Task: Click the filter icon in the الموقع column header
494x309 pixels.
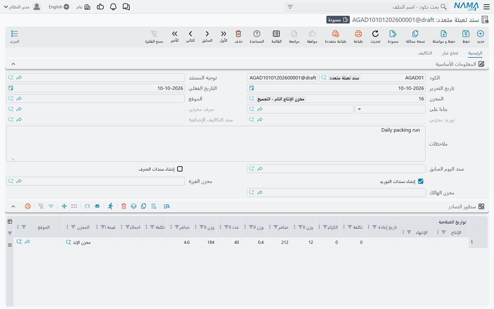Action: tap(24, 227)
